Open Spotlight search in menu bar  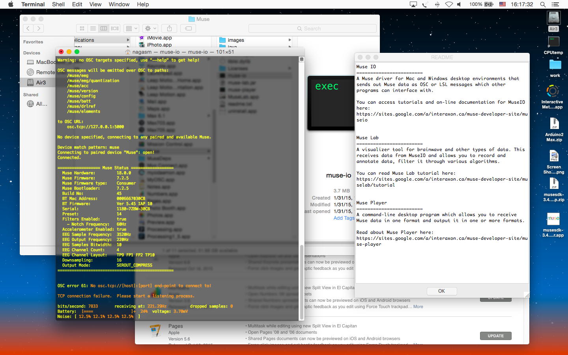pyautogui.click(x=543, y=4)
